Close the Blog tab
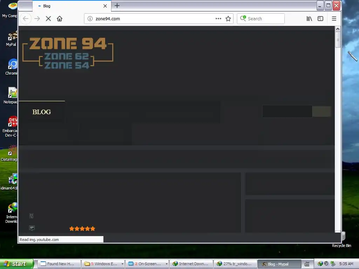 point(105,6)
